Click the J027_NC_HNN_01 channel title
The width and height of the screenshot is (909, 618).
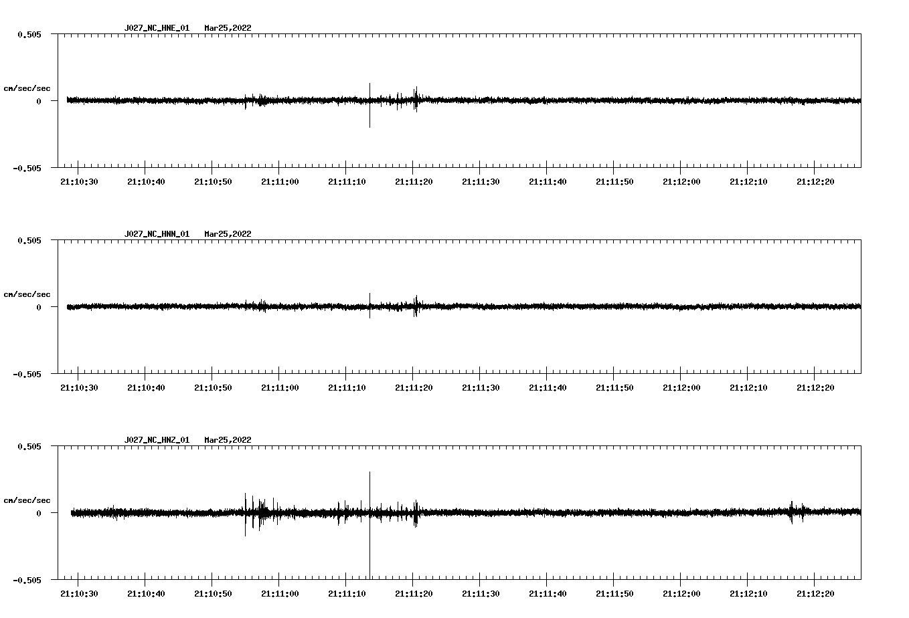tap(157, 234)
